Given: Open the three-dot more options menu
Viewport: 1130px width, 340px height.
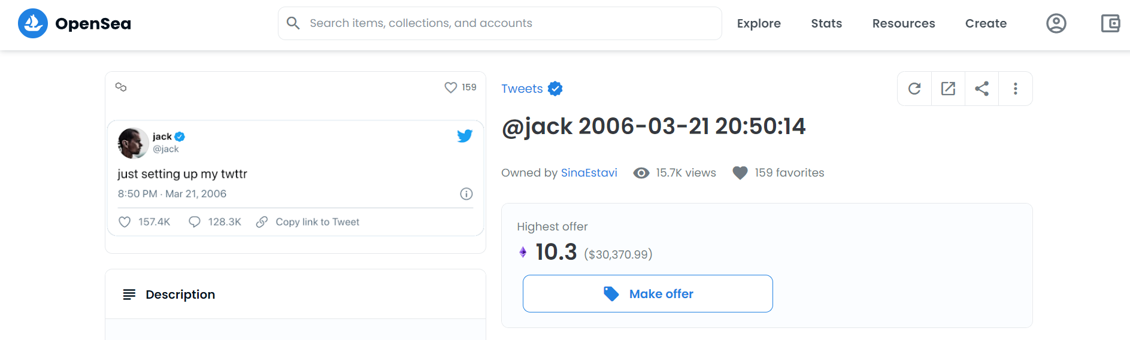Looking at the screenshot, I should click(x=1015, y=89).
